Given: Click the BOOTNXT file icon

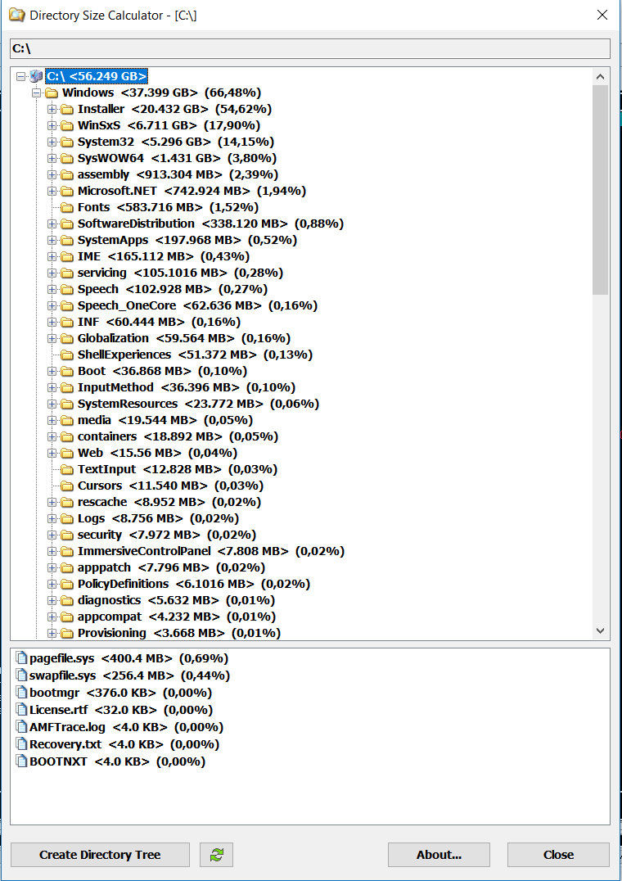Looking at the screenshot, I should (21, 761).
